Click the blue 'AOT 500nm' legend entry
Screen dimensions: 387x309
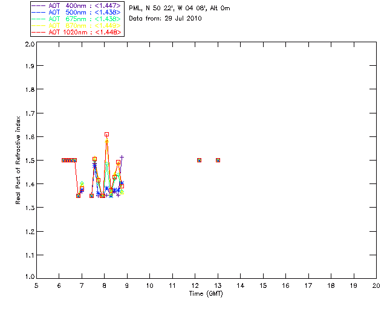click(x=76, y=12)
